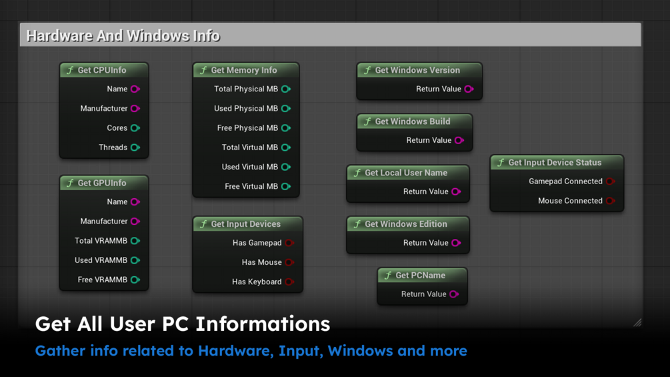Click the blue 'Gather info related to Hardware' subtitle
Image resolution: width=670 pixels, height=377 pixels.
click(x=251, y=351)
